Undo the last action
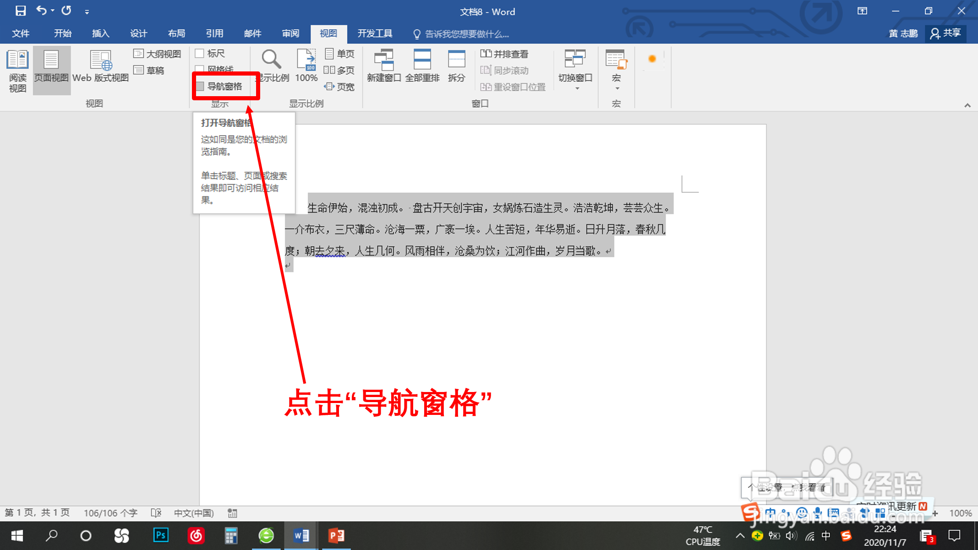Screen dimensions: 978x550 click(41, 10)
